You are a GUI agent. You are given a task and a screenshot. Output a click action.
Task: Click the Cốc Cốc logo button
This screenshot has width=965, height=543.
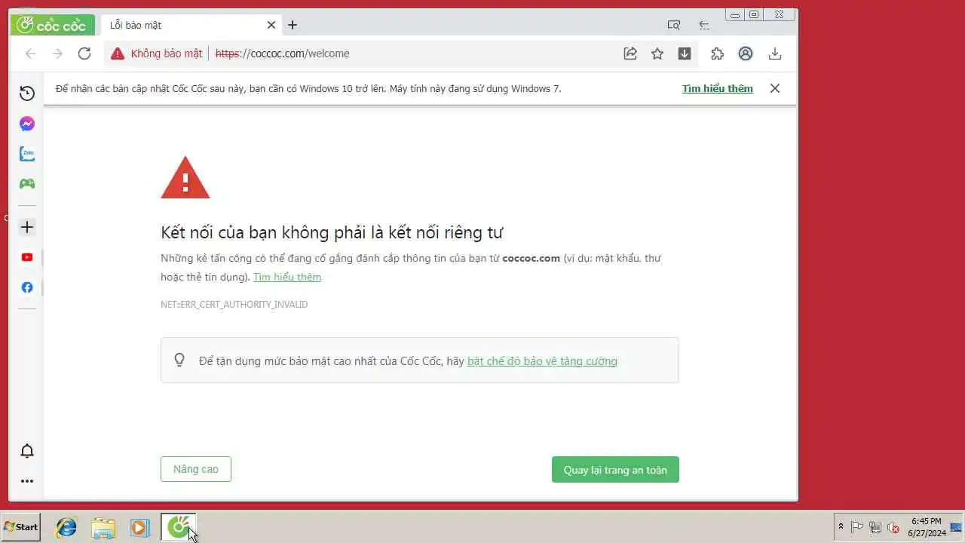(x=52, y=25)
